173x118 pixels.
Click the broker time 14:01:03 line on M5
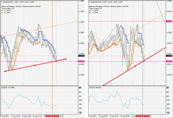click(21, 6)
